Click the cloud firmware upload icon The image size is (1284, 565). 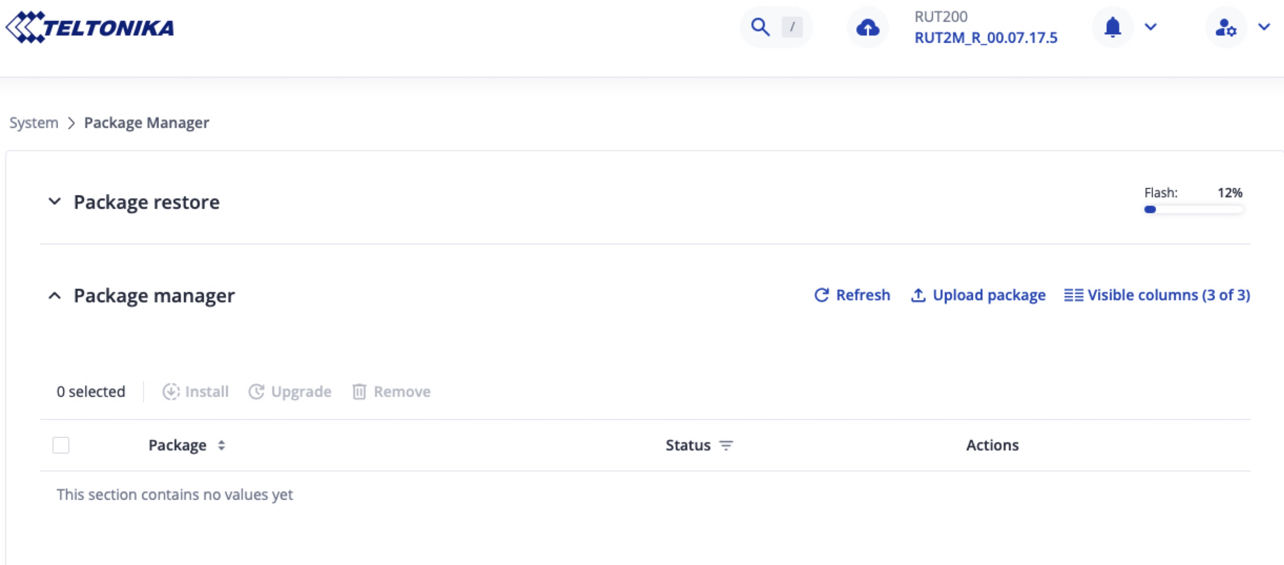(867, 27)
